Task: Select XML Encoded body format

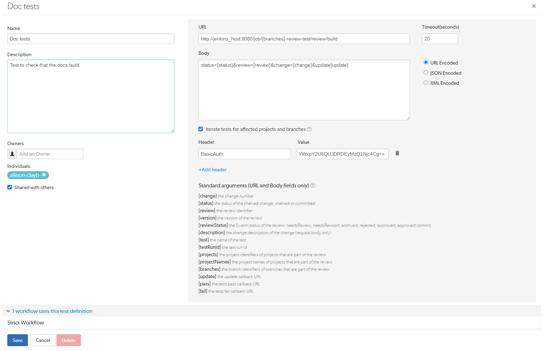Action: [x=426, y=82]
